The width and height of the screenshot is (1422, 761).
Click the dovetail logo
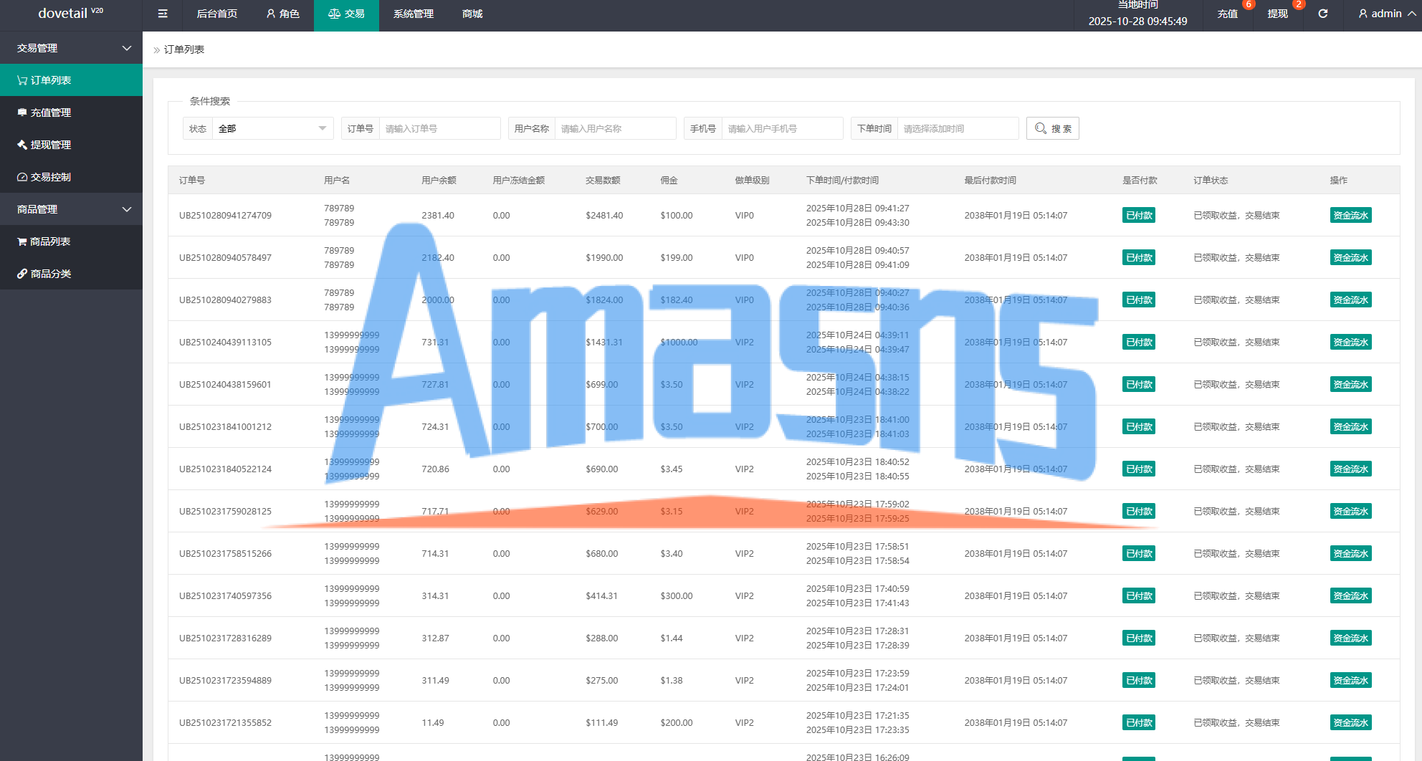[x=70, y=14]
